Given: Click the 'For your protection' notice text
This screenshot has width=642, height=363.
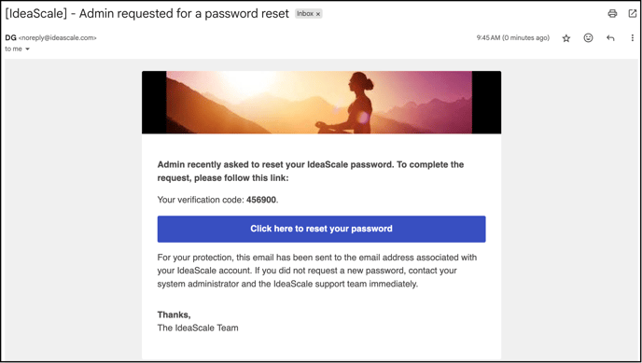Looking at the screenshot, I should pos(317,271).
